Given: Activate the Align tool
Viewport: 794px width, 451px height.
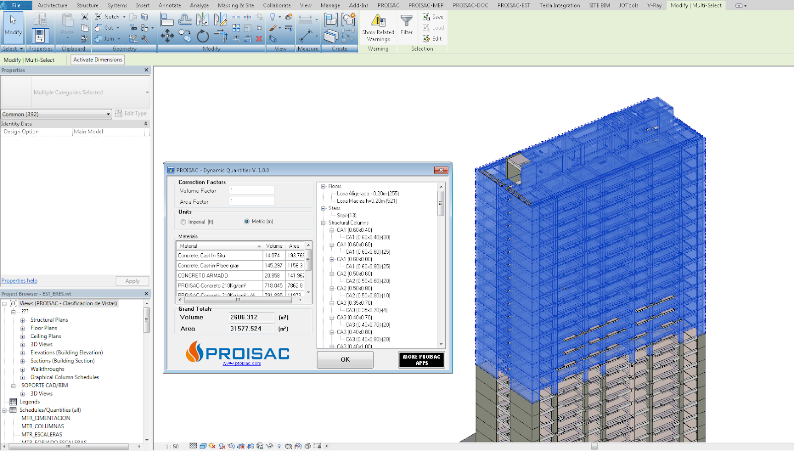Looking at the screenshot, I should click(167, 20).
